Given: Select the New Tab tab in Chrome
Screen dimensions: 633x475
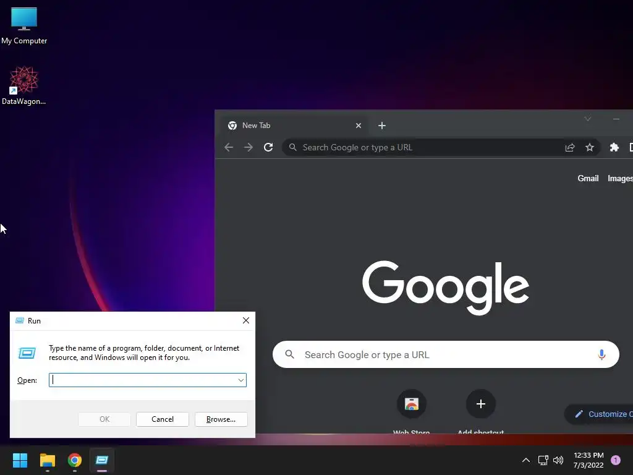Looking at the screenshot, I should click(292, 126).
